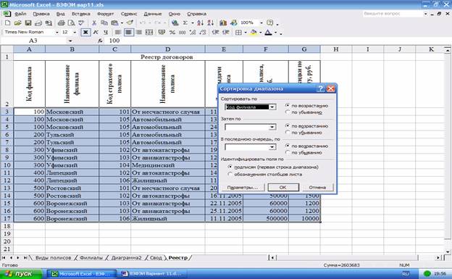Viewport: 452px width, 279px height.
Task: Open font name Times New Roman dropdown
Action: click(56, 33)
